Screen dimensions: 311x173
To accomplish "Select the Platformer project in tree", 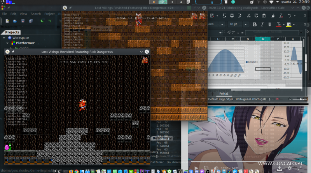I will 25,43.
